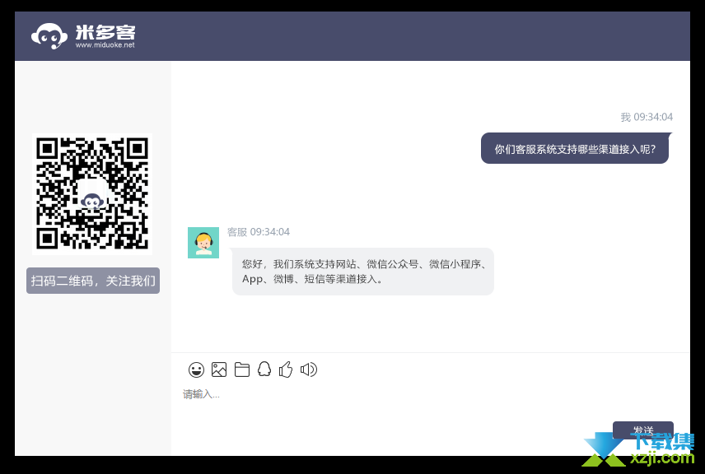Toggle the sound speaker icon

pyautogui.click(x=309, y=369)
